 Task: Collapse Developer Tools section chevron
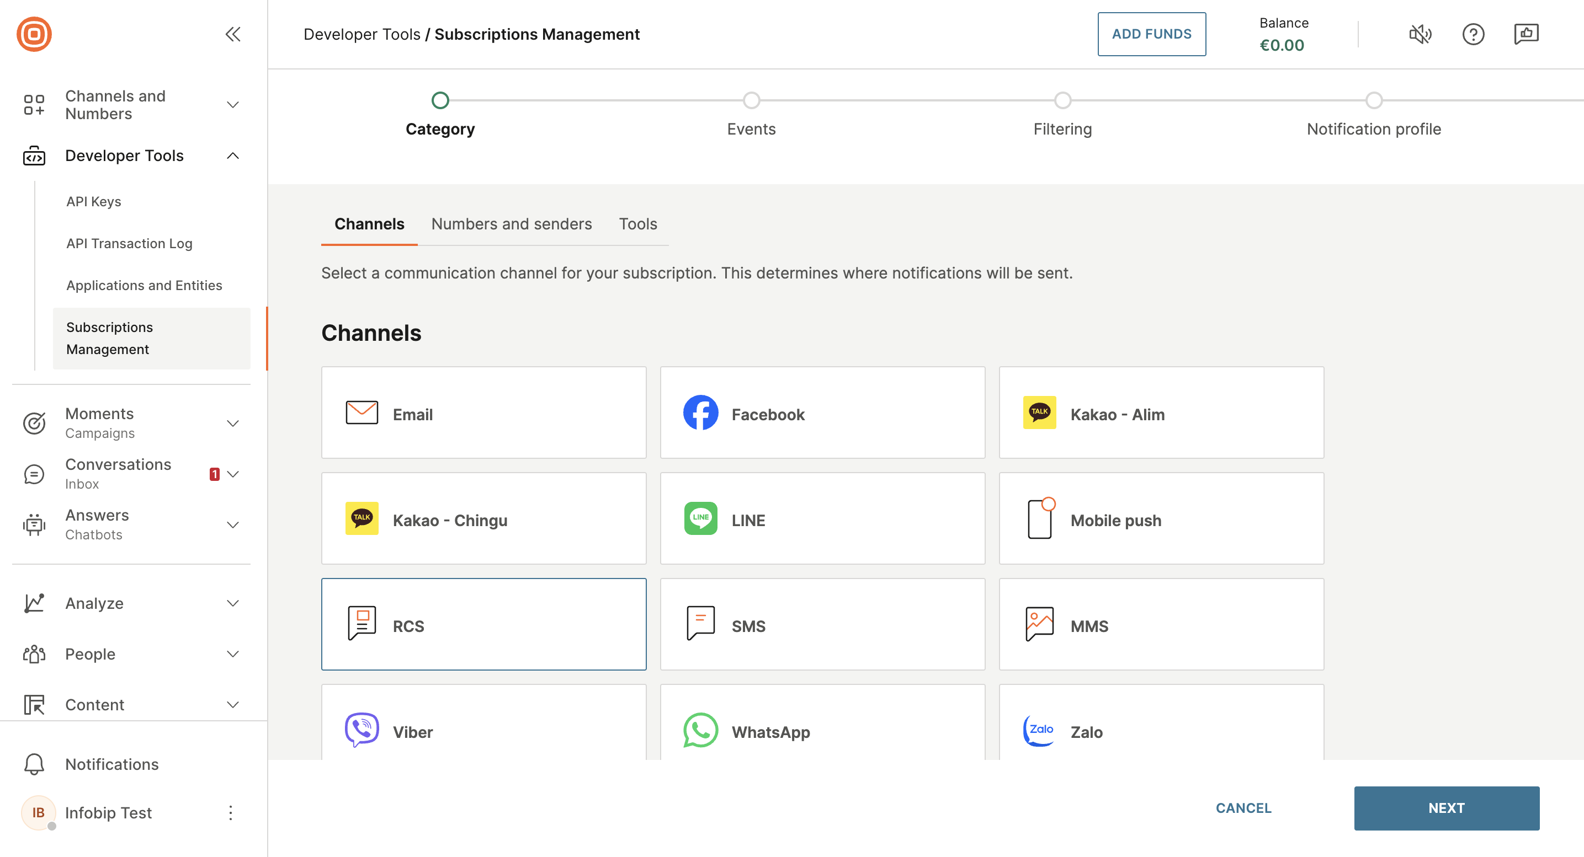[x=232, y=156]
